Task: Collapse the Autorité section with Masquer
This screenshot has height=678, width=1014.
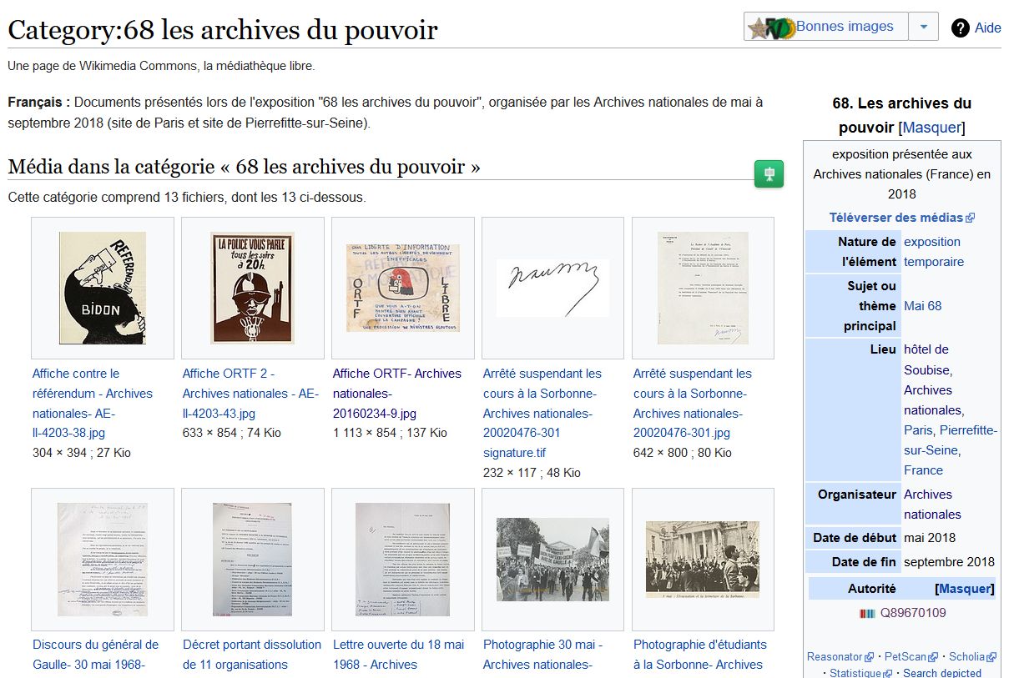Action: coord(965,589)
